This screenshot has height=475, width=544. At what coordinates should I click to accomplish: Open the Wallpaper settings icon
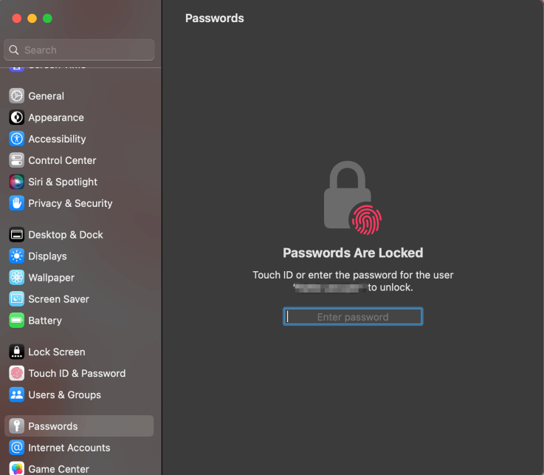[x=16, y=278]
